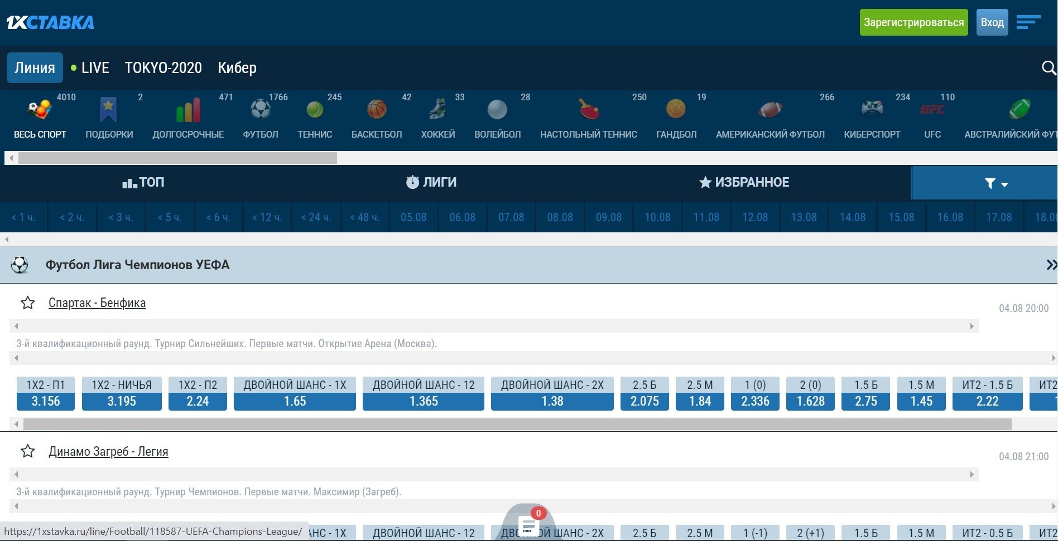Click left arrow of Спартак match title scrollbar

(x=16, y=326)
